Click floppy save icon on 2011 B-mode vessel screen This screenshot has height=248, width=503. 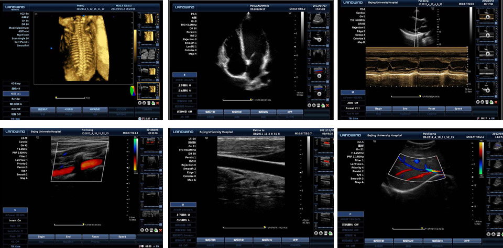[325, 233]
